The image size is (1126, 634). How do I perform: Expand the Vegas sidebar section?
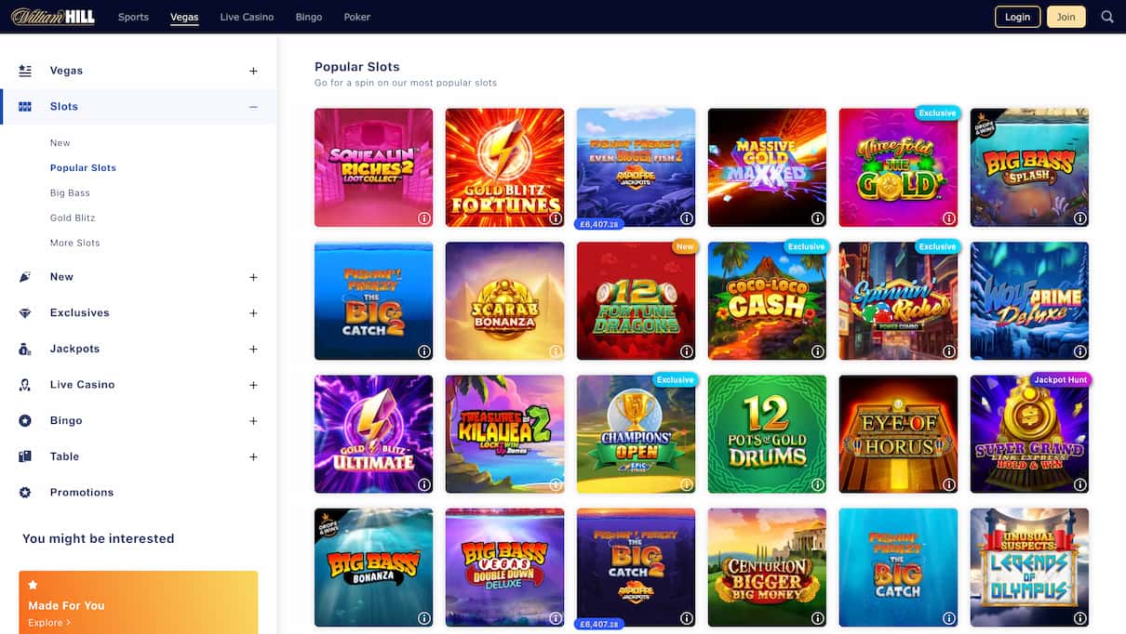(x=253, y=71)
